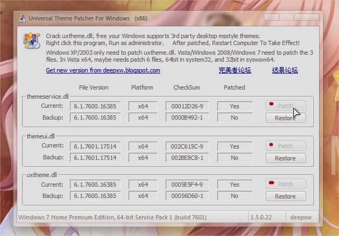This screenshot has width=339, height=236.
Task: Click themeservice.dll backup patched No field
Action: [235, 117]
